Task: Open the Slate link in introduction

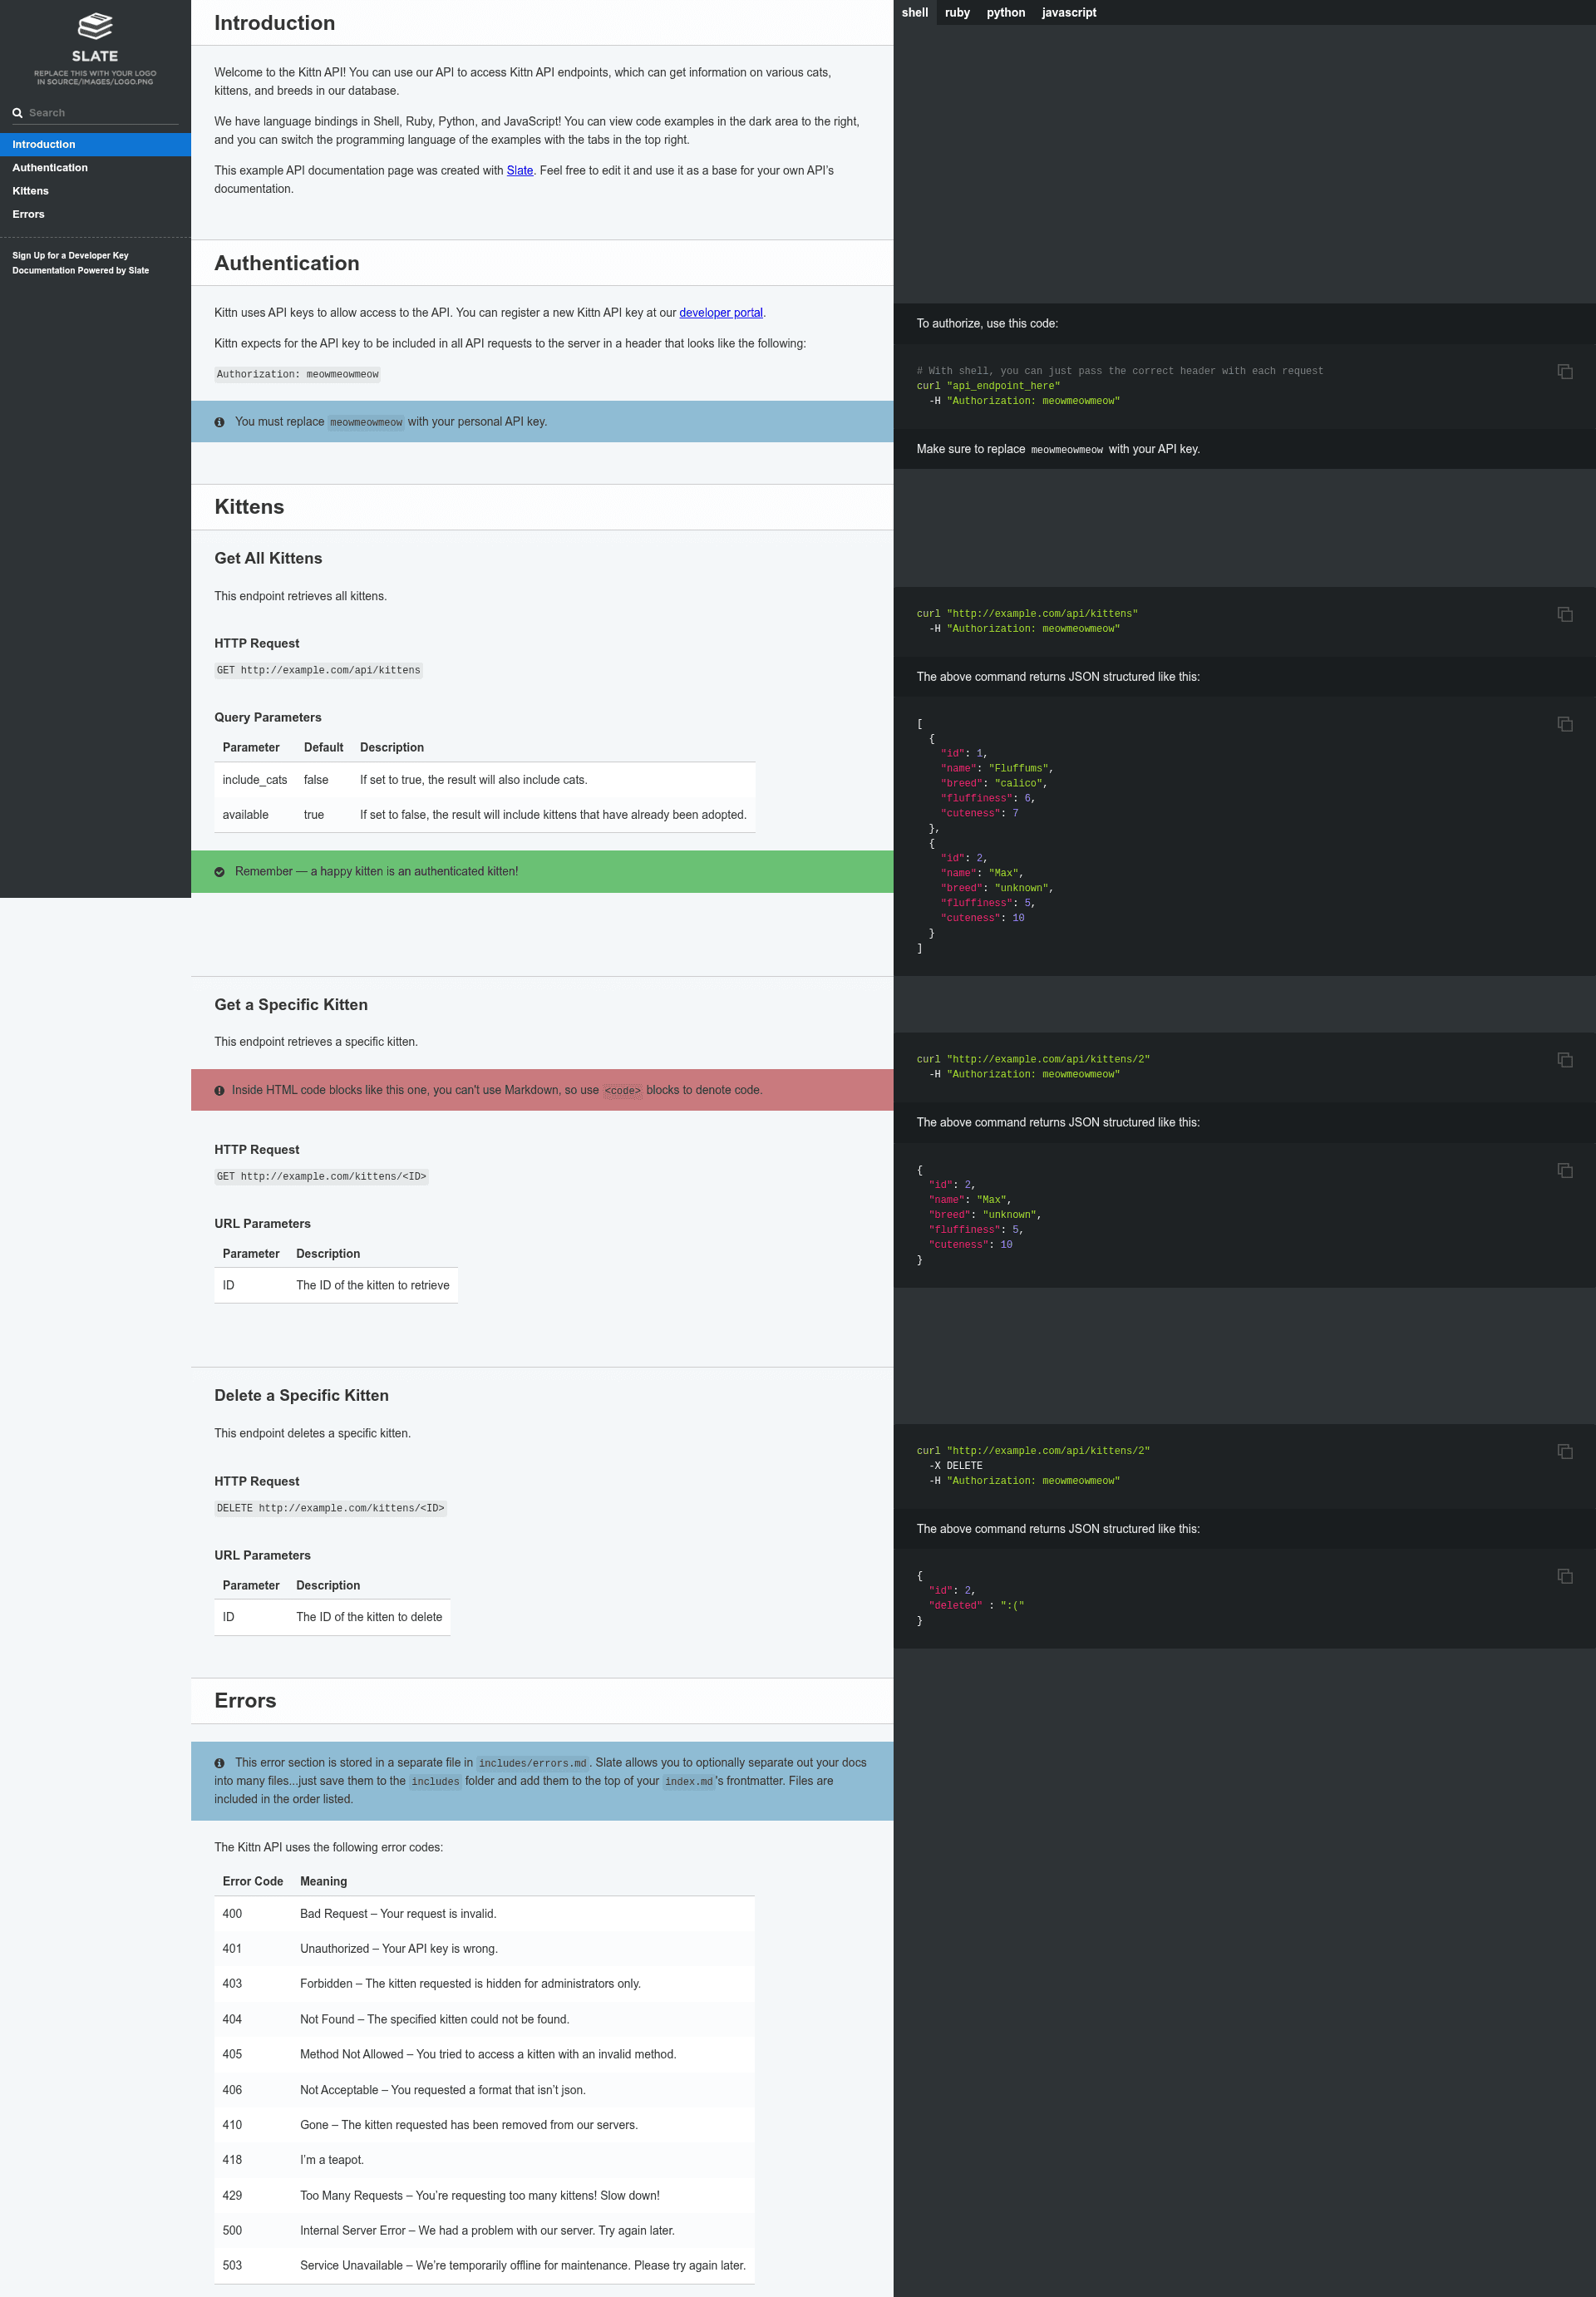Action: pos(520,170)
